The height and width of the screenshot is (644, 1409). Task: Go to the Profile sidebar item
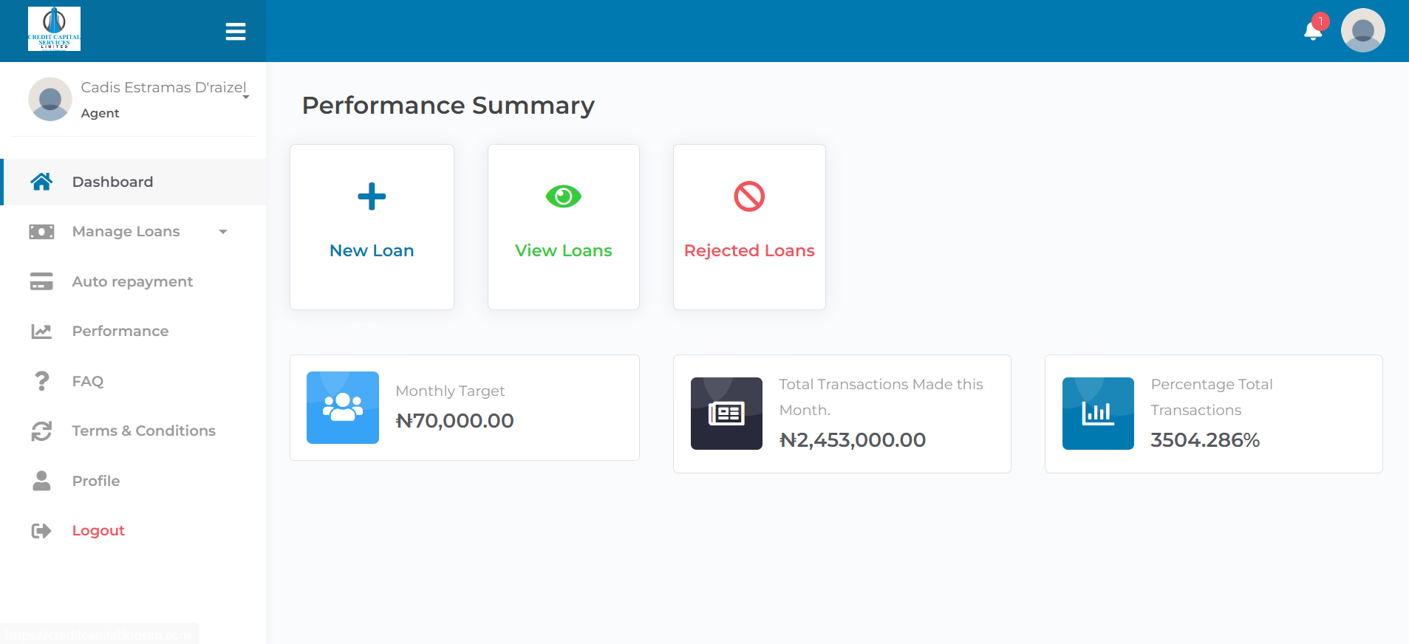96,481
